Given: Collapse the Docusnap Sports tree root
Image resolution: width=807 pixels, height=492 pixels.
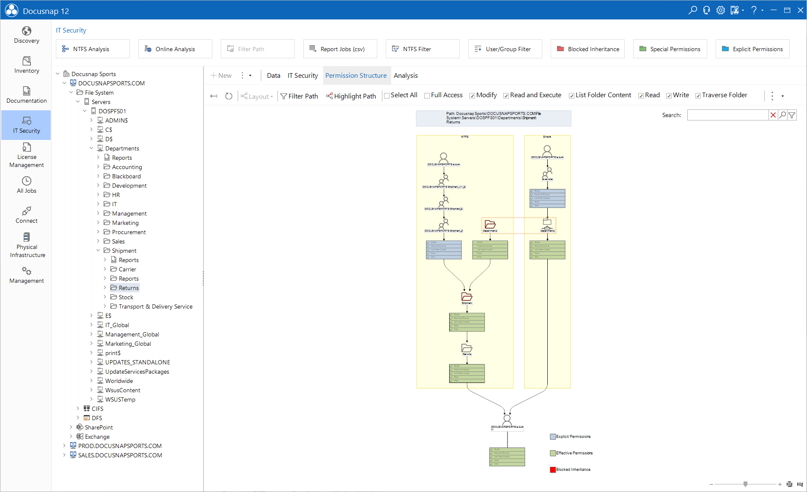Looking at the screenshot, I should pos(58,74).
